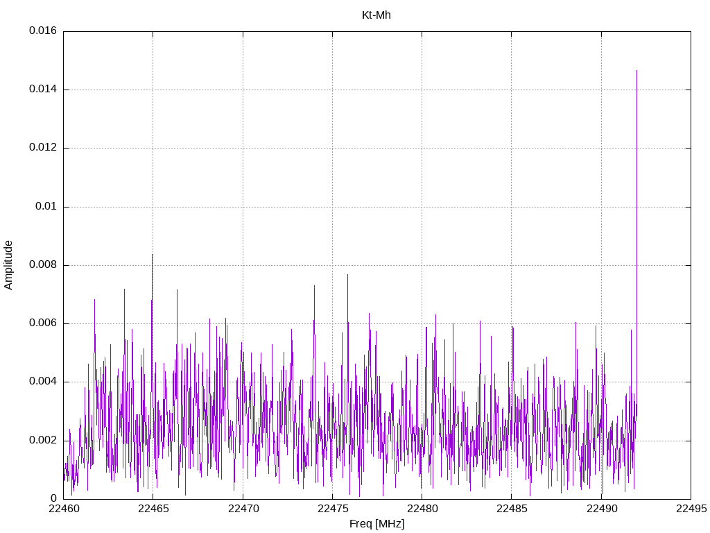Click the Amplitude y-axis label

pos(8,264)
